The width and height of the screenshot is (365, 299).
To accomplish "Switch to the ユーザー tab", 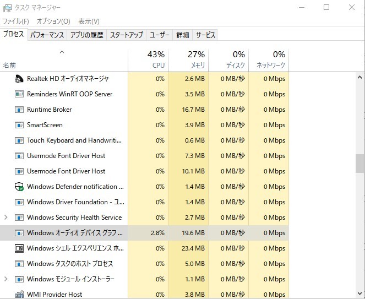I will (x=160, y=35).
